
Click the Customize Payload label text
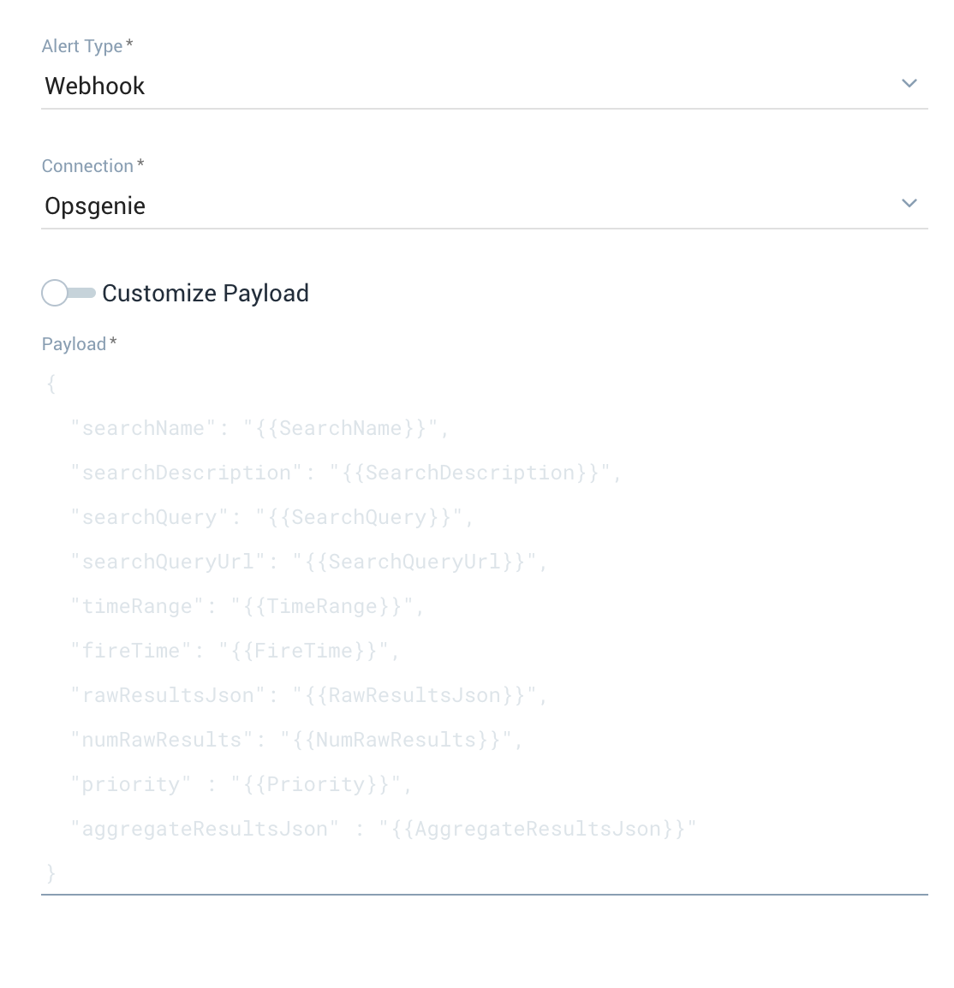pyautogui.click(x=205, y=293)
